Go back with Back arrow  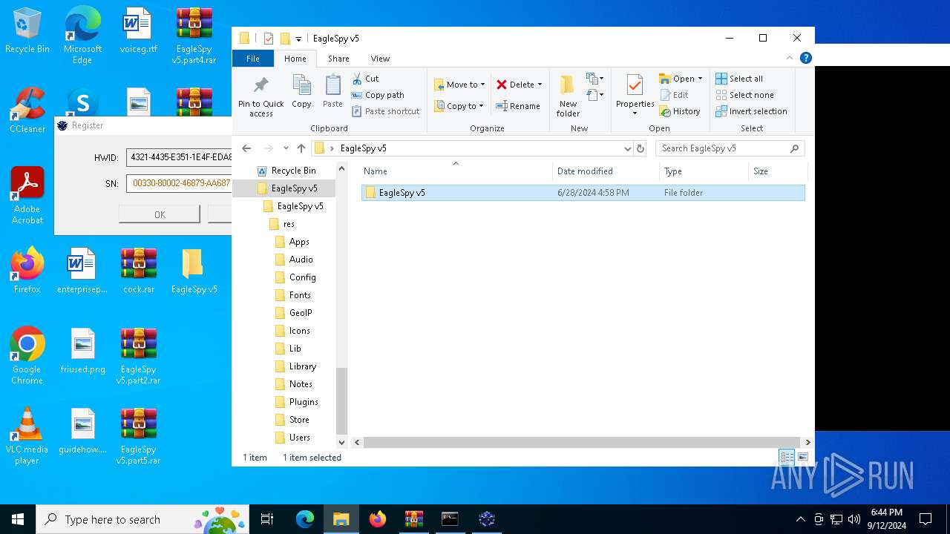pyautogui.click(x=246, y=148)
